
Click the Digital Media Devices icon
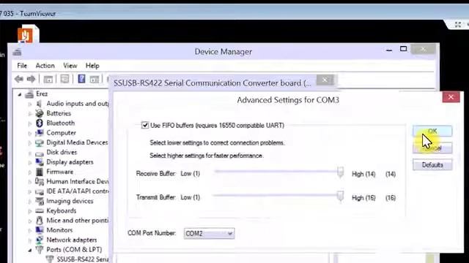click(x=39, y=142)
